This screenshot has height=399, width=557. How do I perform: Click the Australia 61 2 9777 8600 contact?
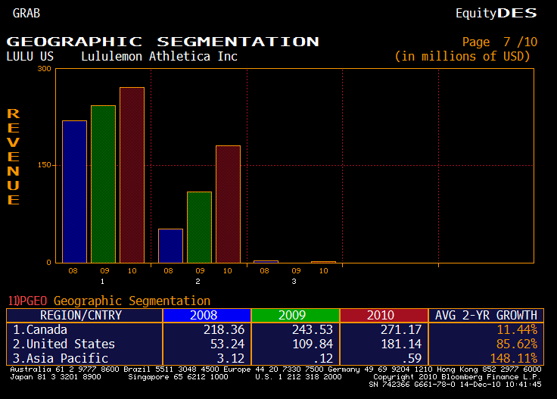tap(64, 369)
